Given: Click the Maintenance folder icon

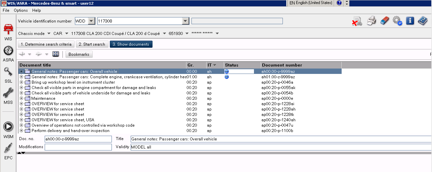Looking at the screenshot, I should click(x=27, y=98).
